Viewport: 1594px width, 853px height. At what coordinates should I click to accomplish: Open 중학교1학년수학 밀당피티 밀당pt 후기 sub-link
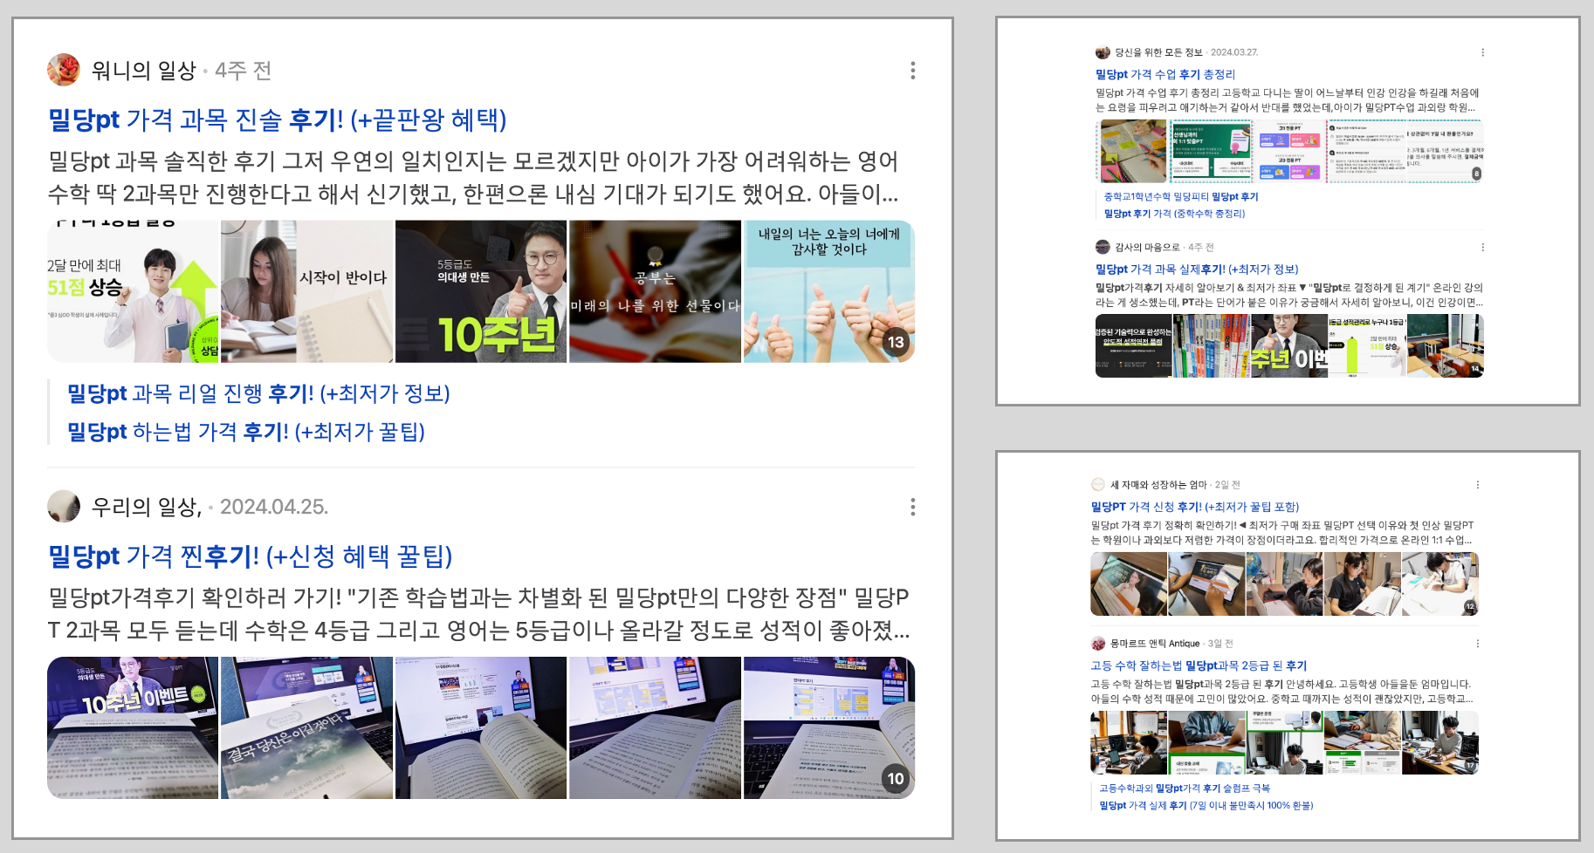pyautogui.click(x=1181, y=196)
